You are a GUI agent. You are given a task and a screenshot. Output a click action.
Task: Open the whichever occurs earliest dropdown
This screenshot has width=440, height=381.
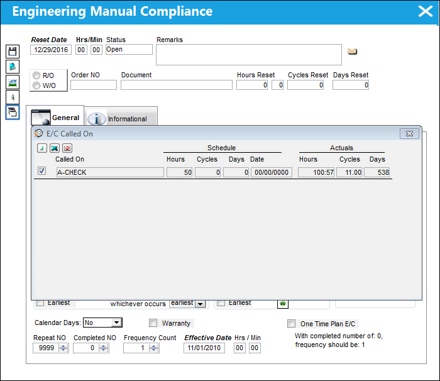tap(200, 304)
